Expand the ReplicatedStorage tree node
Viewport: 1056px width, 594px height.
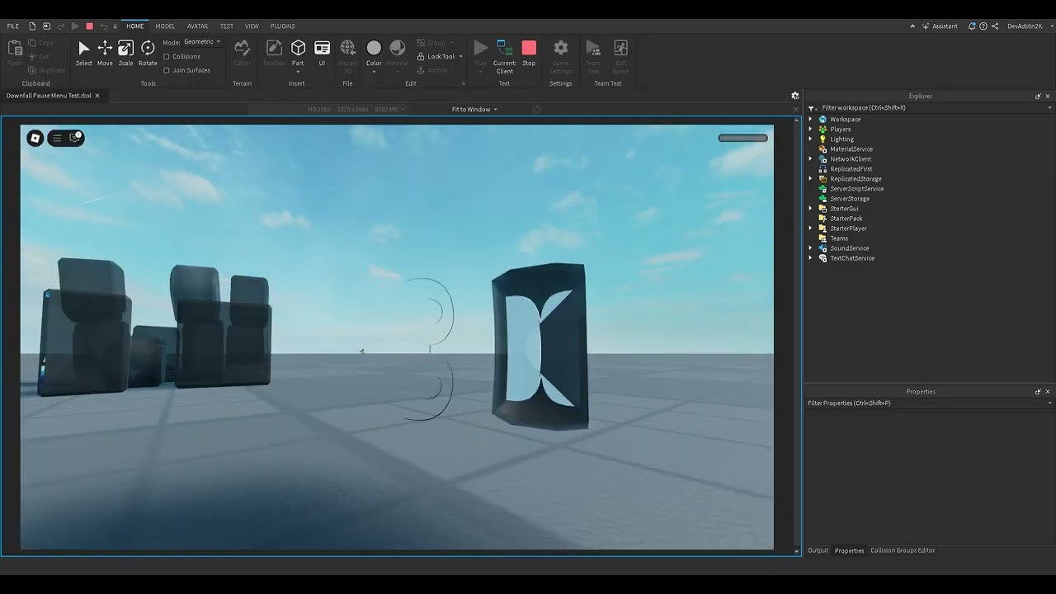tap(810, 179)
